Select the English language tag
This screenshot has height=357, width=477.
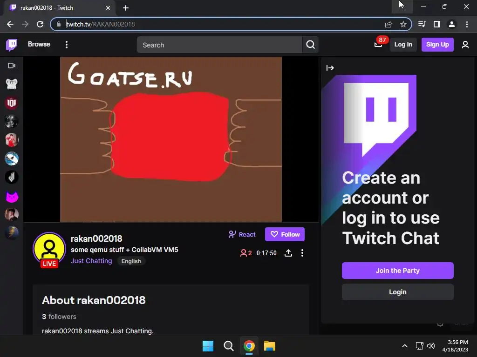131,261
